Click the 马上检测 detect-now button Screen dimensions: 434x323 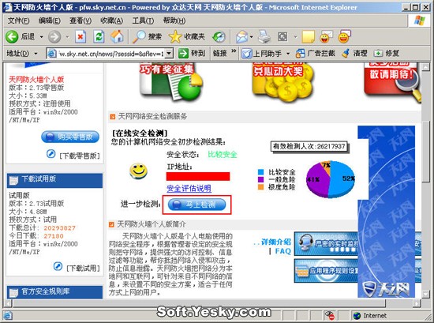point(196,205)
